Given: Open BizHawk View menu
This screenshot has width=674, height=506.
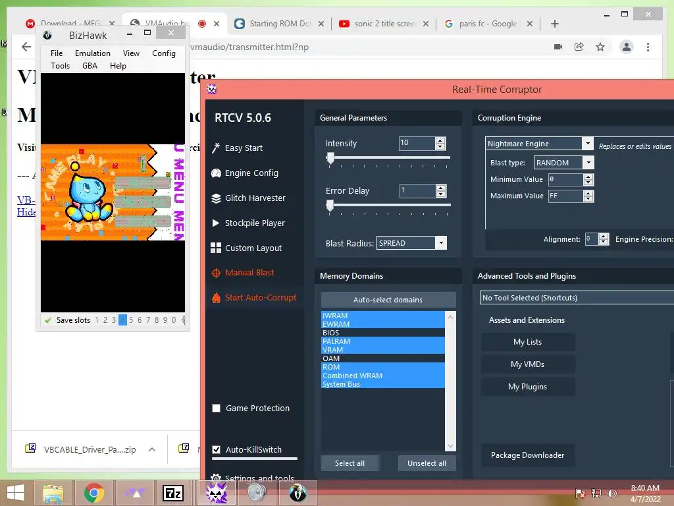Looking at the screenshot, I should coord(131,53).
